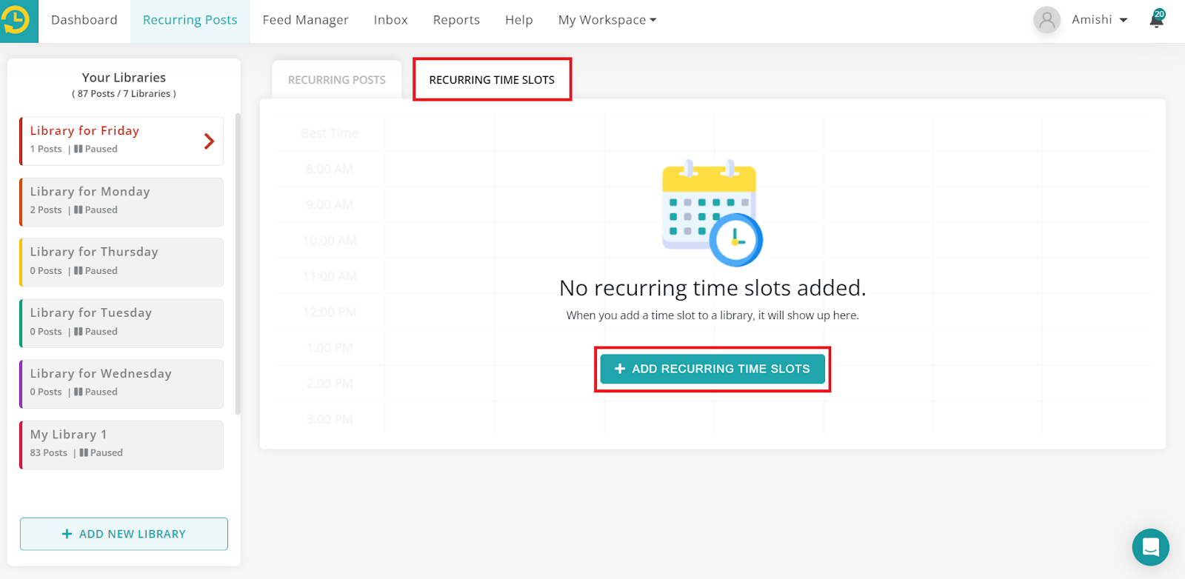Click the app clock logo icon
The height and width of the screenshot is (579, 1185).
16,21
